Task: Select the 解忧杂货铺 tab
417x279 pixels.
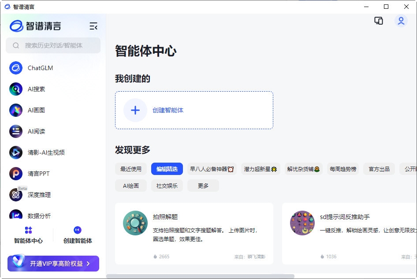Action: (303, 169)
